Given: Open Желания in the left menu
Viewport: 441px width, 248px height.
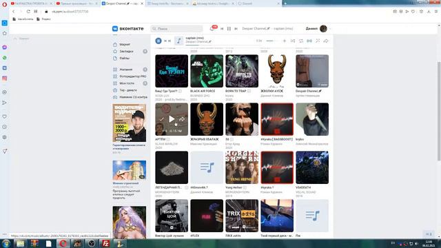Looking at the screenshot, I should [x=125, y=70].
